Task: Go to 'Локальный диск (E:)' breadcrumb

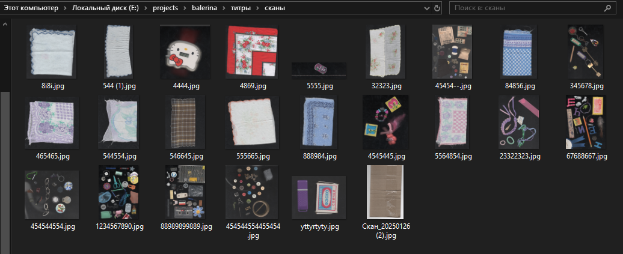Action: pos(106,8)
